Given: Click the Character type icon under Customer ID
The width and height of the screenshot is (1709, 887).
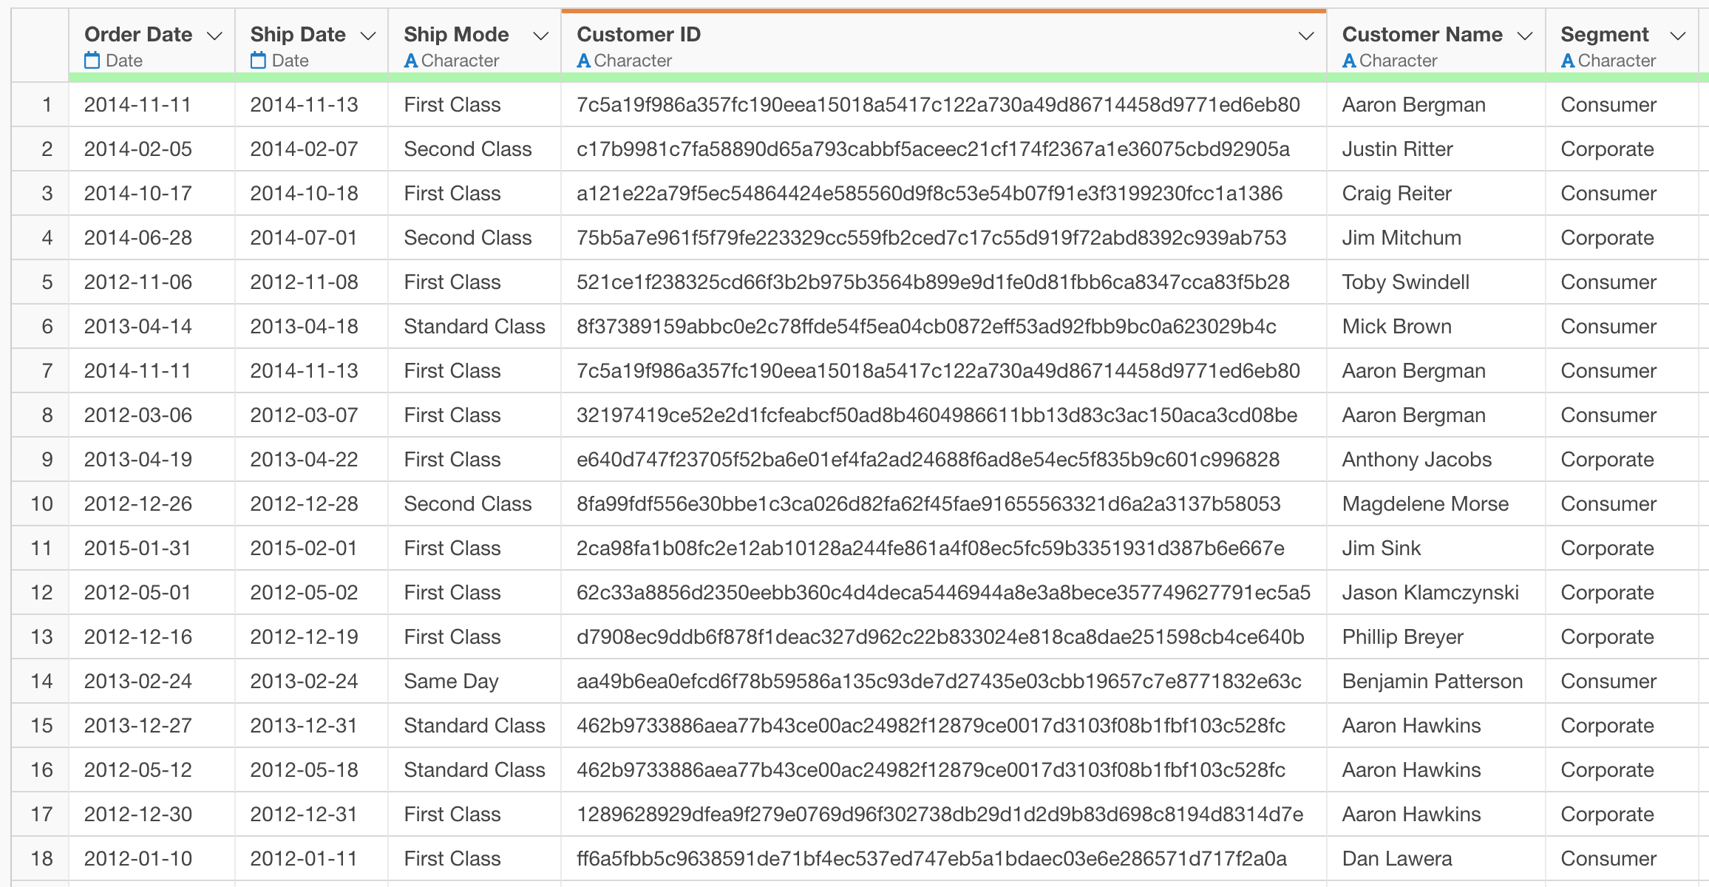Looking at the screenshot, I should coord(583,61).
